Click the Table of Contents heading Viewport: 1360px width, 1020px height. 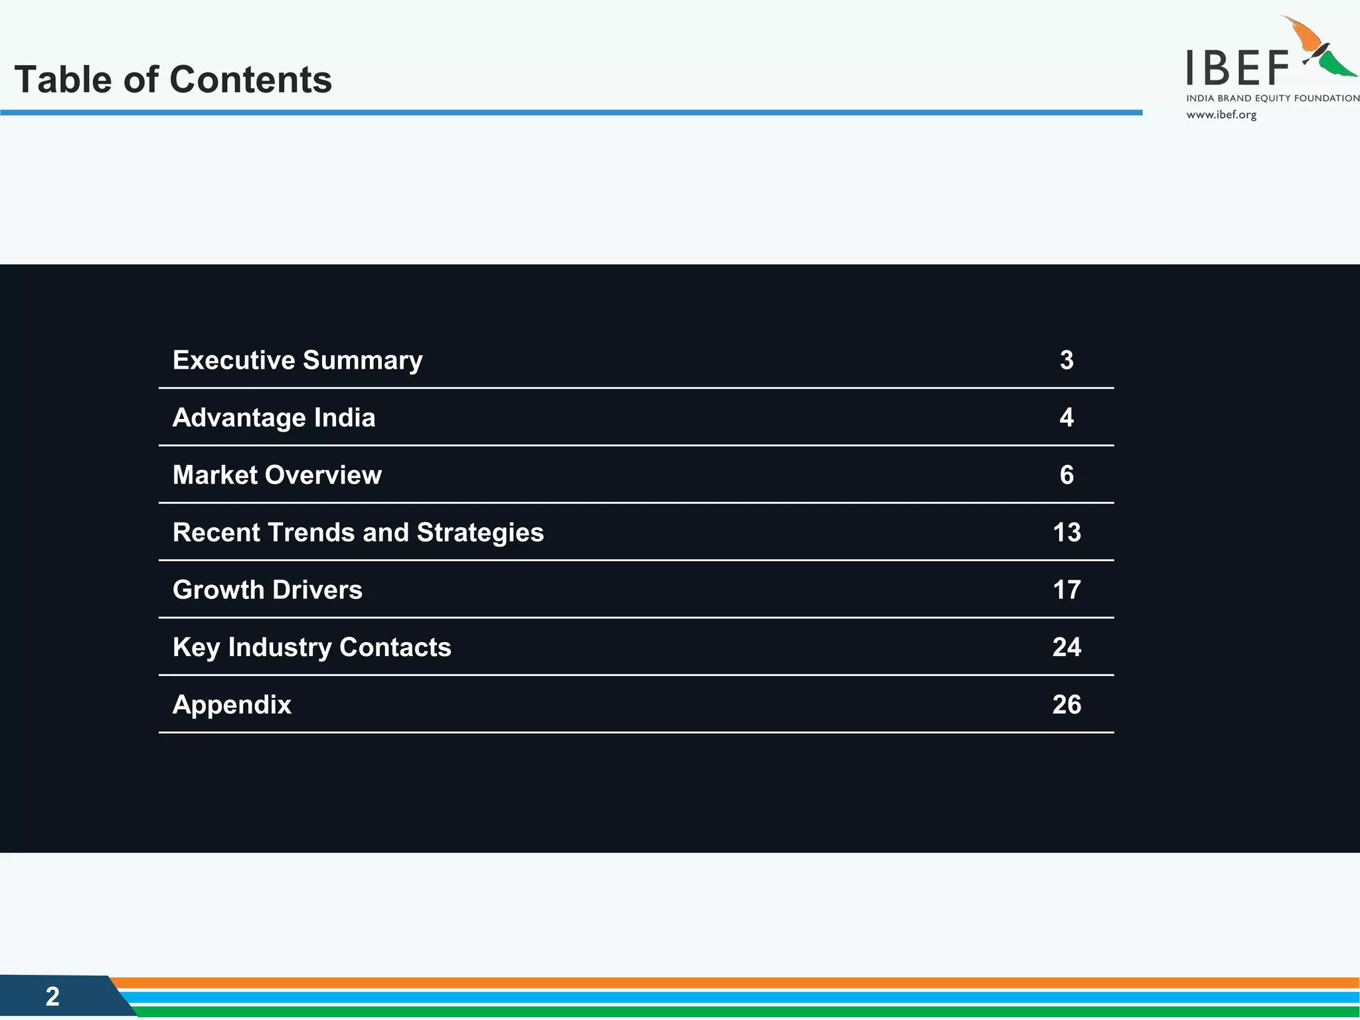pyautogui.click(x=173, y=80)
